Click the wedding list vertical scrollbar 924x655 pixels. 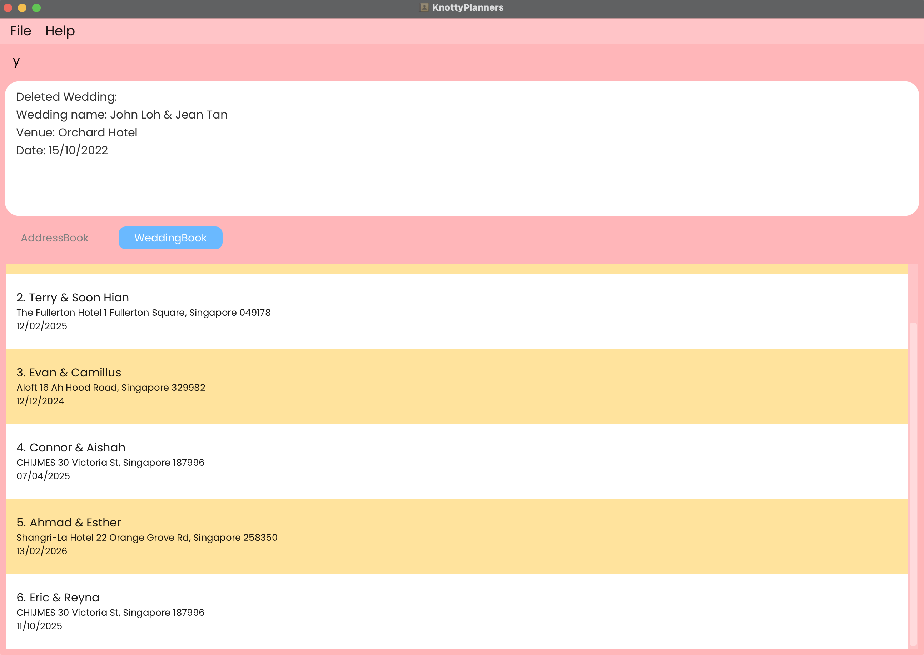click(x=913, y=483)
